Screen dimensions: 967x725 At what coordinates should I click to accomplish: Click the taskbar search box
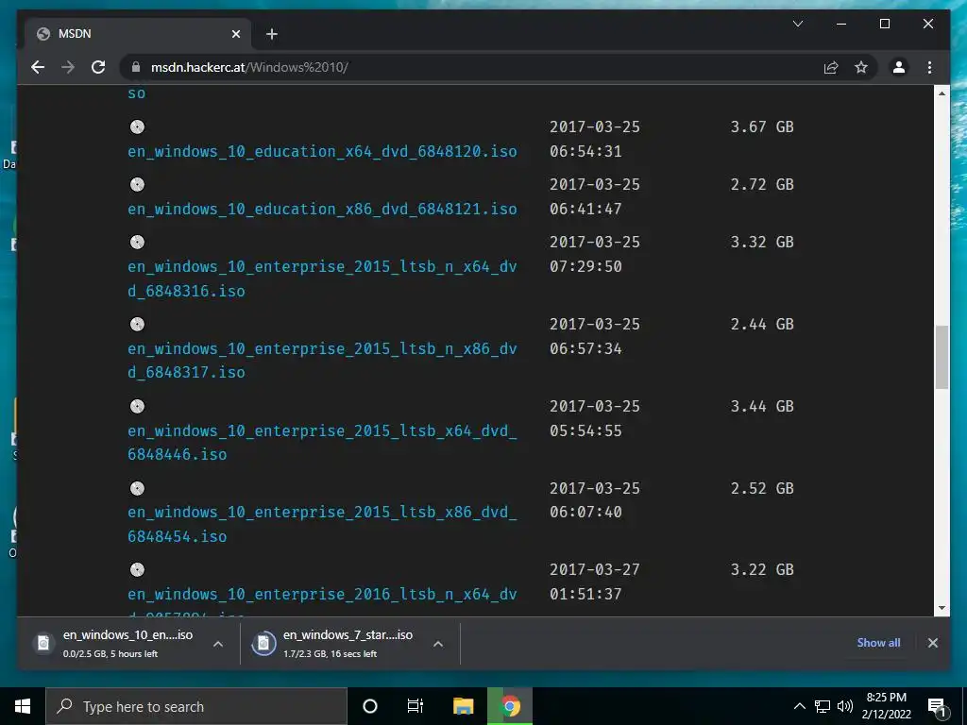click(196, 706)
